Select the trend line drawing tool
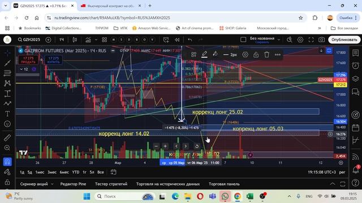The image size is (362, 203). click(7, 63)
